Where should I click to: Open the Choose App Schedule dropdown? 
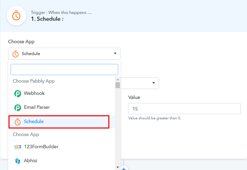click(x=64, y=54)
